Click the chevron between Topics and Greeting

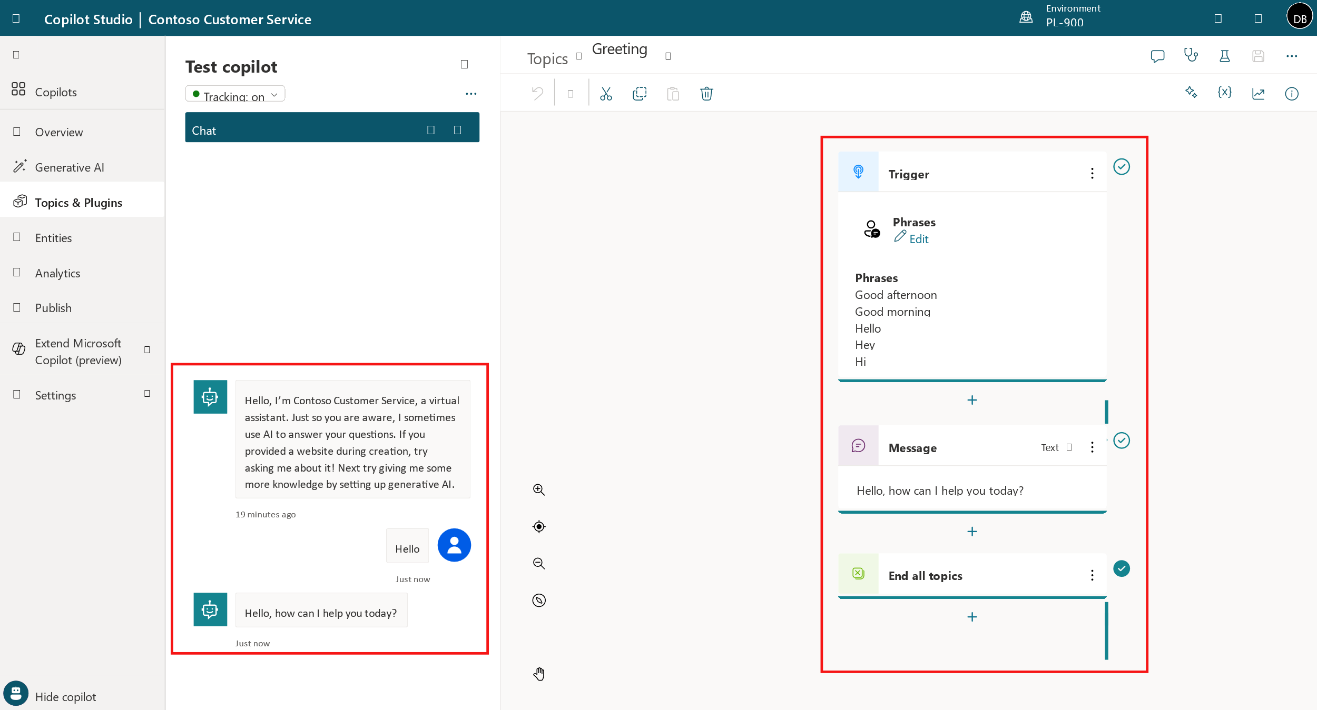[579, 56]
